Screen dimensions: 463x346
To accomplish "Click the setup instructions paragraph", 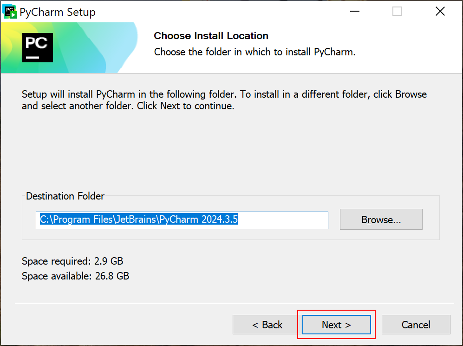I will pos(224,100).
